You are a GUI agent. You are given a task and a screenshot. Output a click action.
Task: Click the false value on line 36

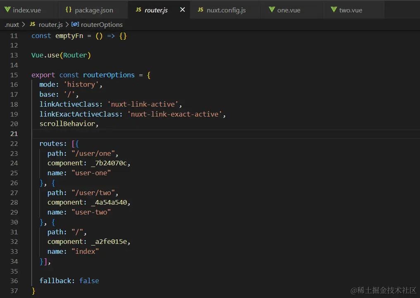(x=89, y=281)
